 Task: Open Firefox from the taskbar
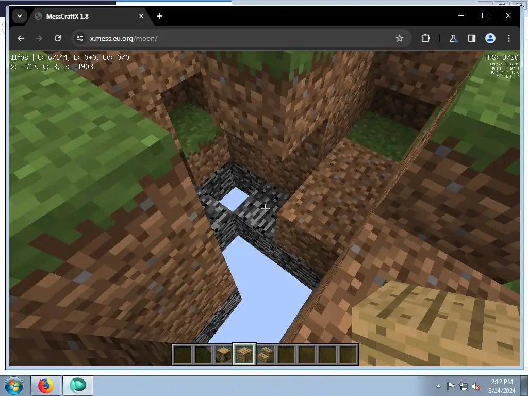tap(46, 386)
